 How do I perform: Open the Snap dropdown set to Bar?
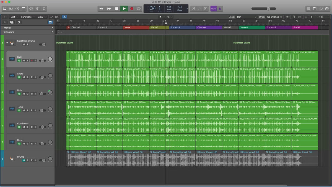247,17
